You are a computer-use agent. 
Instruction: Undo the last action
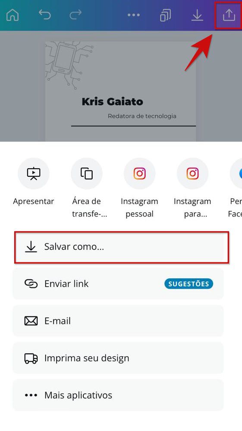44,15
